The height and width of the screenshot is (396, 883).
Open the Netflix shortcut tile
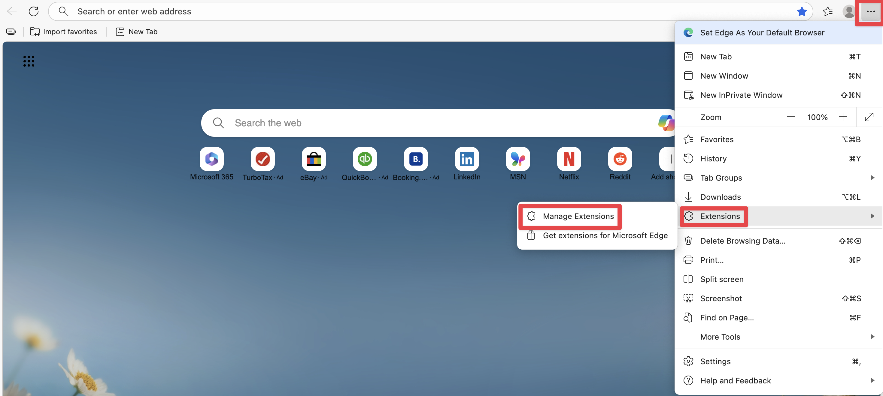click(569, 159)
